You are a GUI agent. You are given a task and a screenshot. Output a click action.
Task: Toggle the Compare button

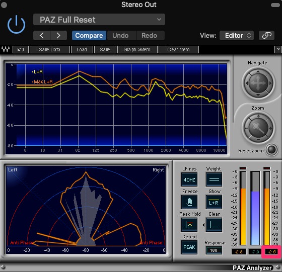89,35
